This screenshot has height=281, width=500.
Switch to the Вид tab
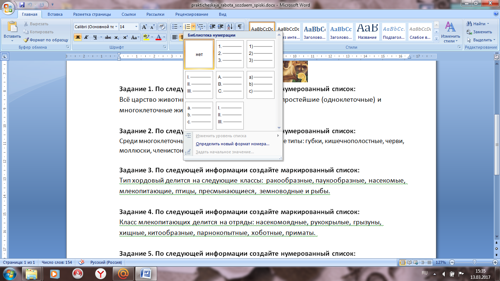(223, 14)
